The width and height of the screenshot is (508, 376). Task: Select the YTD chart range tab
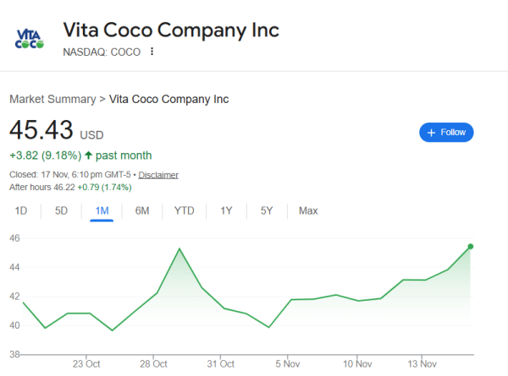point(184,210)
